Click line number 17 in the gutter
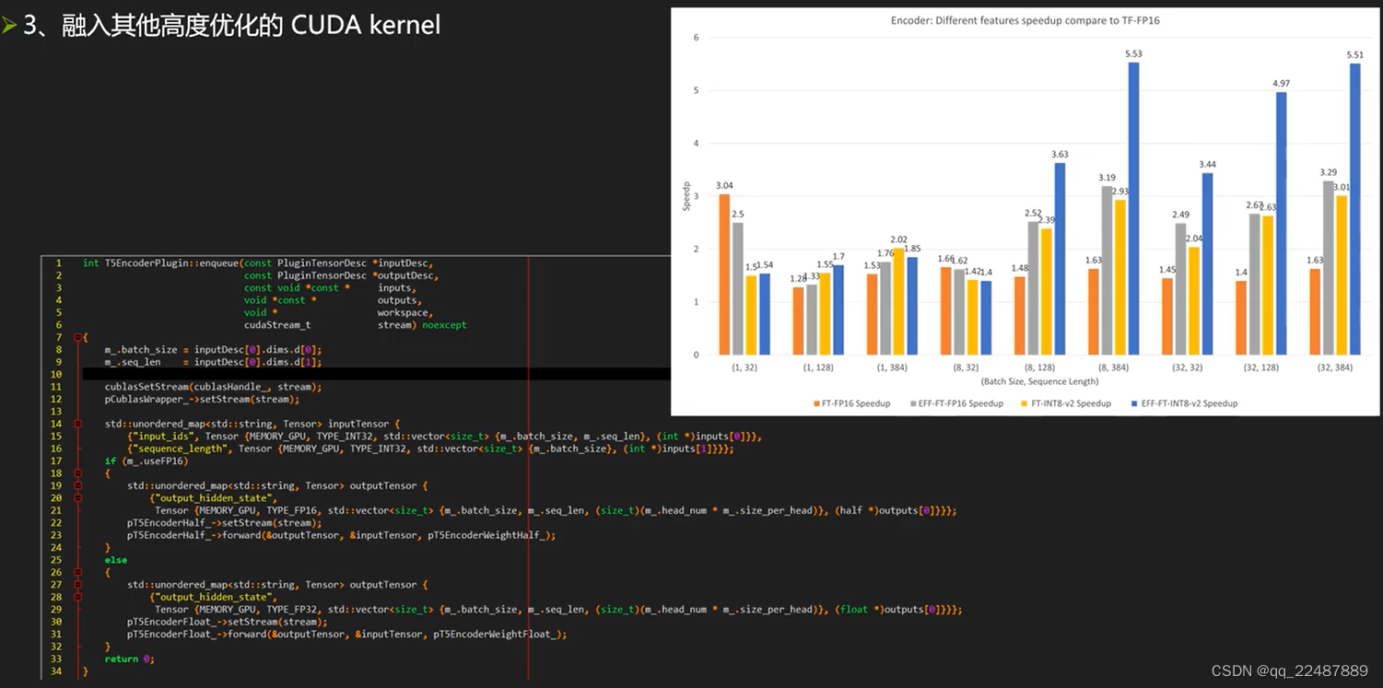Viewport: 1383px width, 688px height. point(56,461)
